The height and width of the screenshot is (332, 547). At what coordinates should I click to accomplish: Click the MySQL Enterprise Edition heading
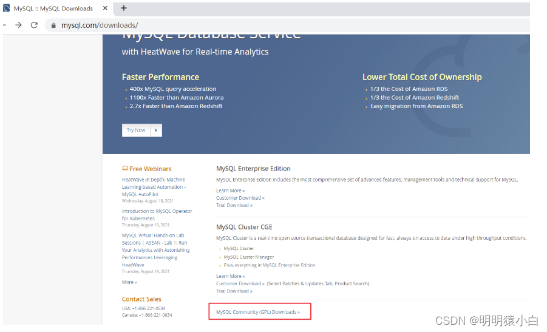pos(253,169)
